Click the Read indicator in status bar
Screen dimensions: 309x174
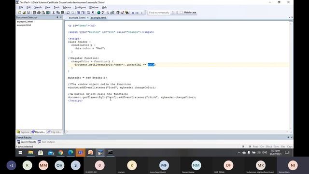(x=255, y=146)
